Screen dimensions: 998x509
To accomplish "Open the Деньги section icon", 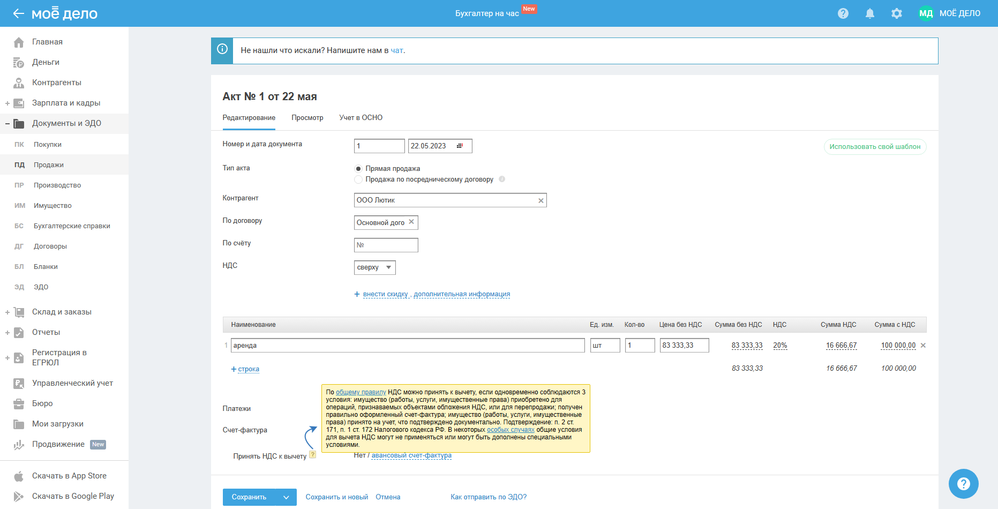I will [19, 62].
